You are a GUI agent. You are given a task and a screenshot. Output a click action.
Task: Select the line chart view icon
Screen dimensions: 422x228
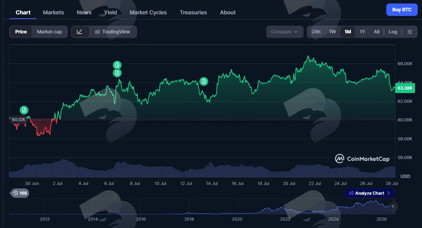(x=80, y=32)
